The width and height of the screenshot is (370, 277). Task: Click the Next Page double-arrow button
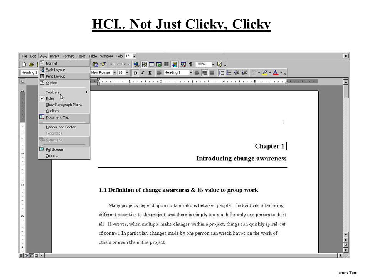click(x=346, y=250)
